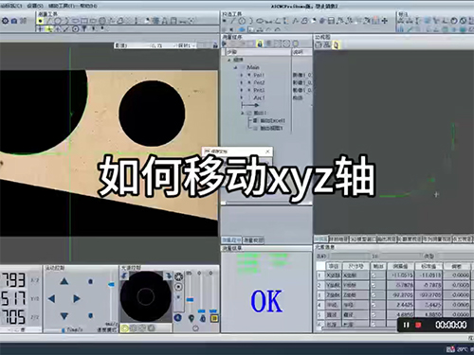Click the lock icon in measurement program toolbar
Screen dimensions: 474x355
click(x=260, y=44)
